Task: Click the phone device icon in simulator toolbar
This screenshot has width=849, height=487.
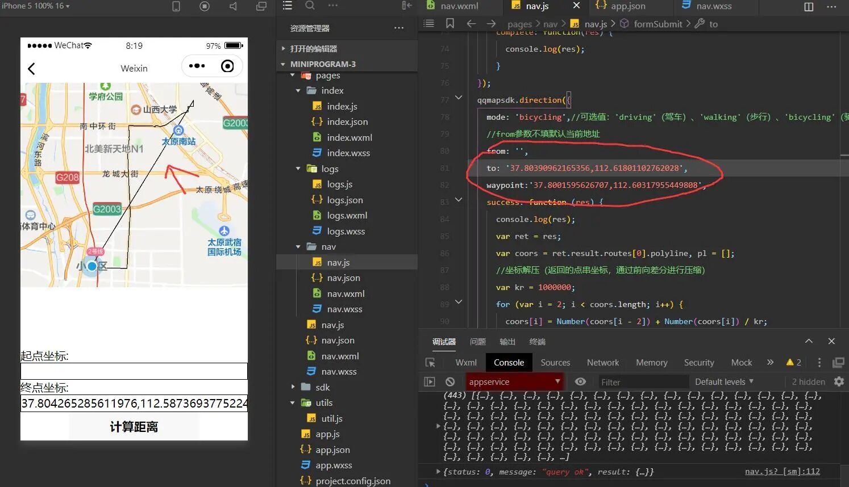Action: tap(176, 6)
